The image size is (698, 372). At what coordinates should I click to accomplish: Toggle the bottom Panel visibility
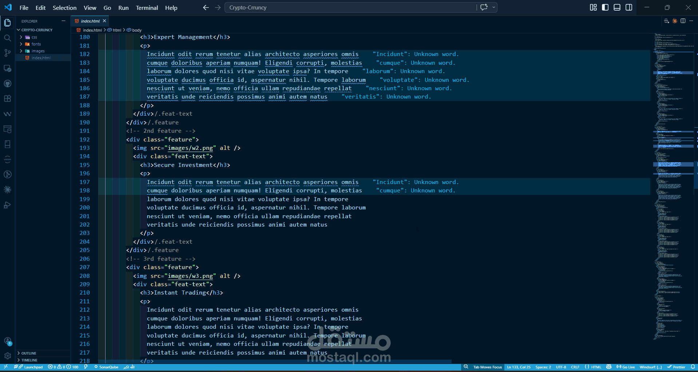point(617,7)
